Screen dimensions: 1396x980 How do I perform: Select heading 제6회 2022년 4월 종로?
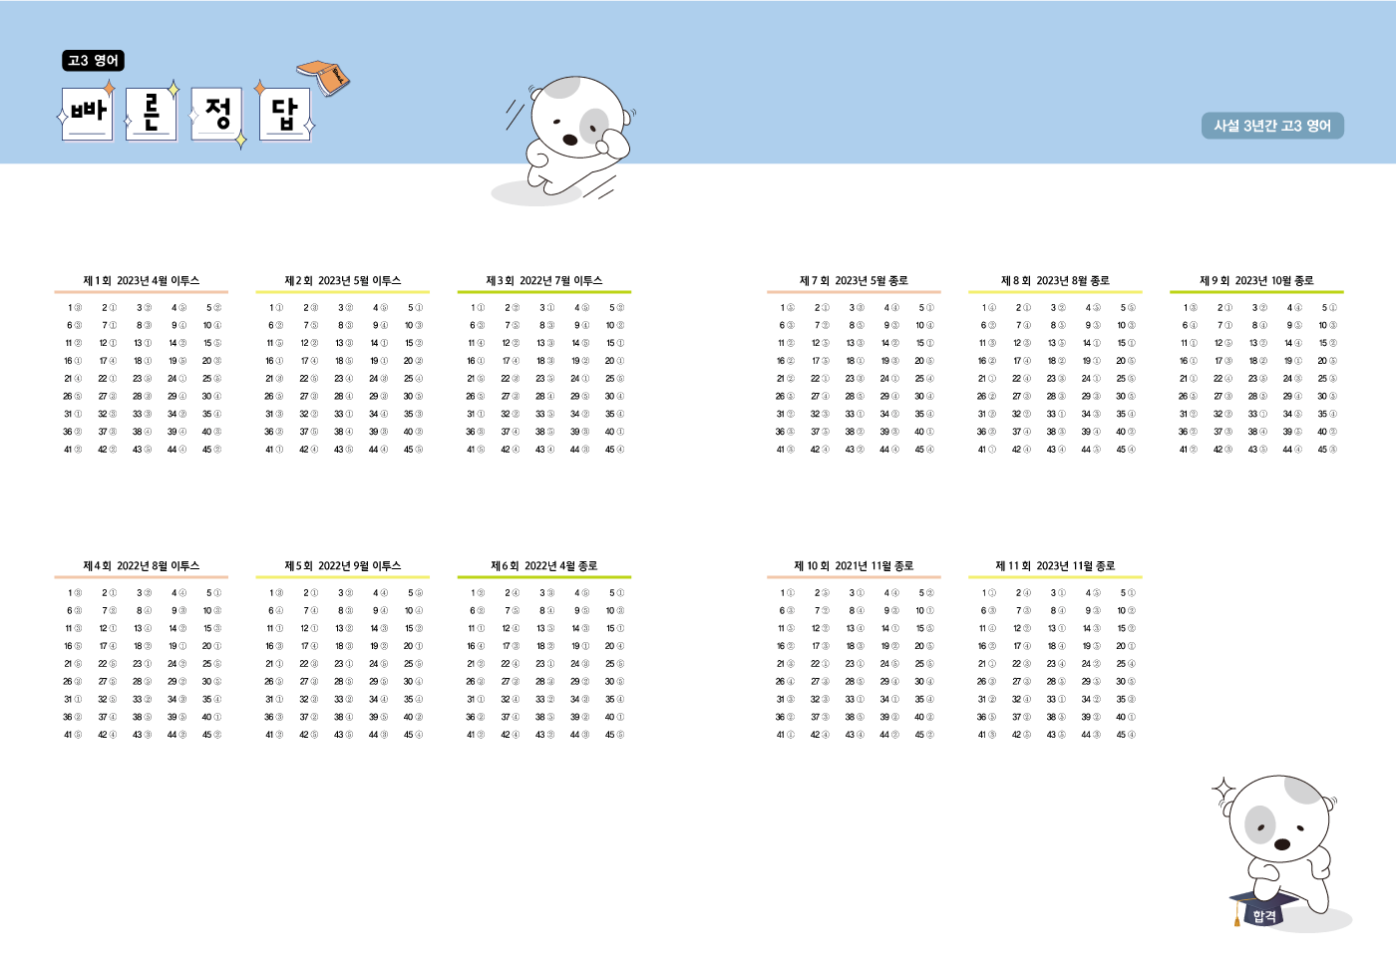click(544, 566)
